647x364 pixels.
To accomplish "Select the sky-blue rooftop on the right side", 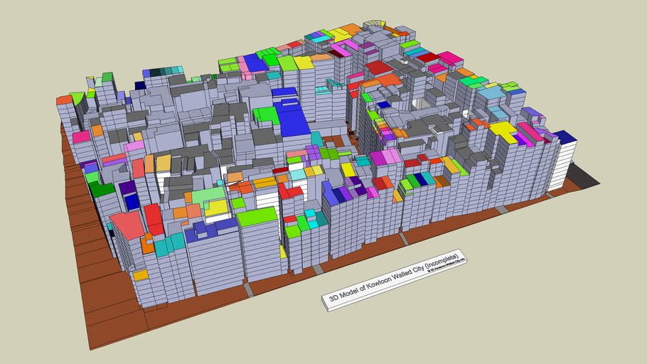I will tap(491, 92).
